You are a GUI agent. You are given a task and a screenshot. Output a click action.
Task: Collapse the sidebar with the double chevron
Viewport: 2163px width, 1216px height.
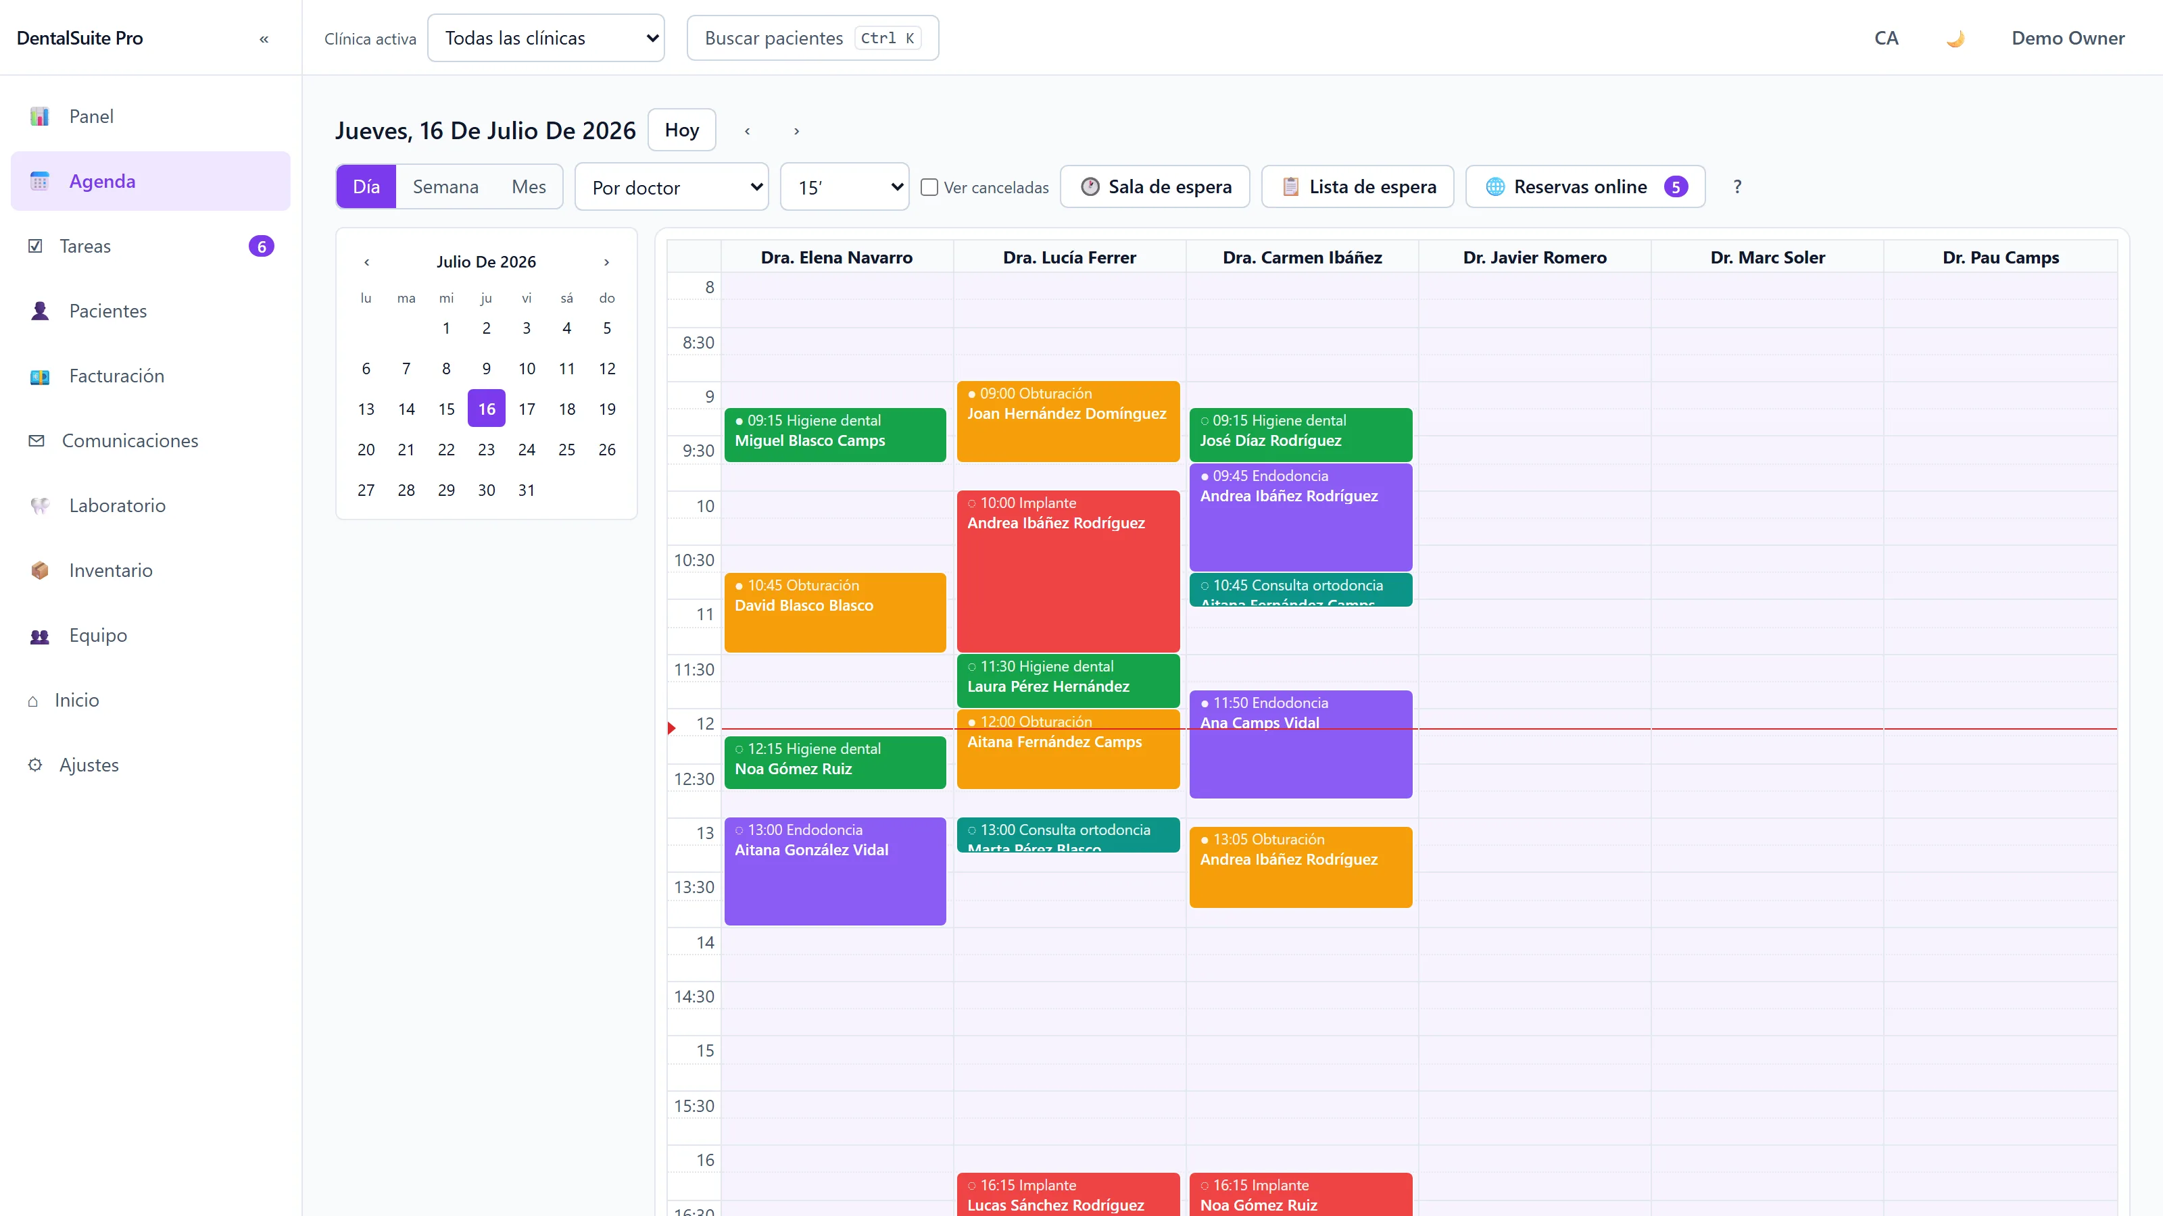pyautogui.click(x=264, y=39)
